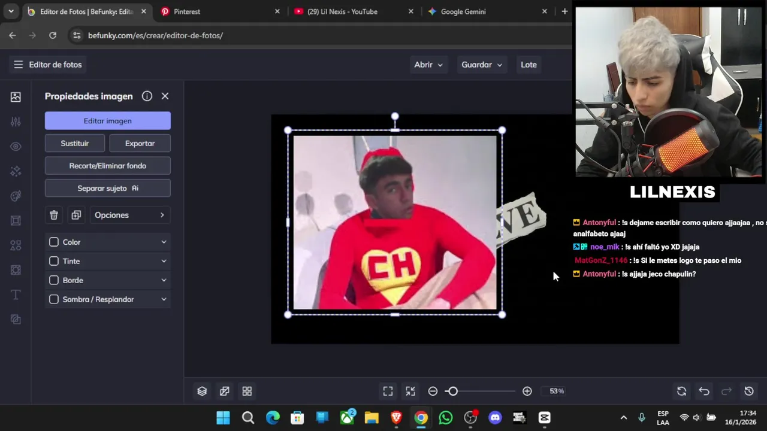Expand the Borde section chevron
This screenshot has height=431, width=767.
pyautogui.click(x=164, y=280)
